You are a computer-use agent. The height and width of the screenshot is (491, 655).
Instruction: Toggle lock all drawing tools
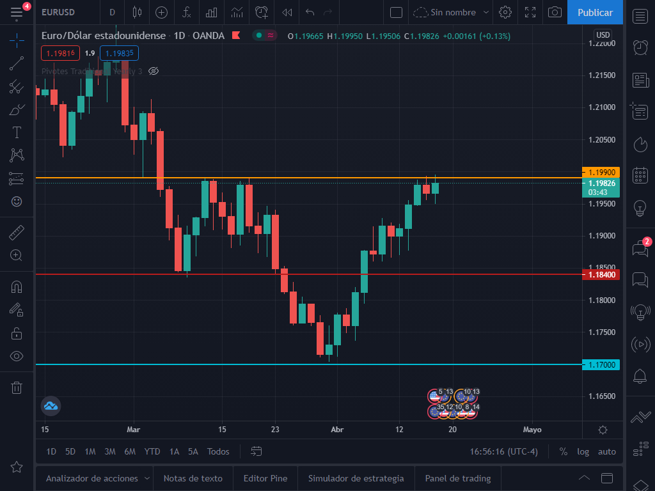coord(17,333)
